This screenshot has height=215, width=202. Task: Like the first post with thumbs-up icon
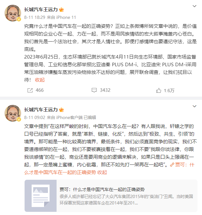tap(159, 91)
